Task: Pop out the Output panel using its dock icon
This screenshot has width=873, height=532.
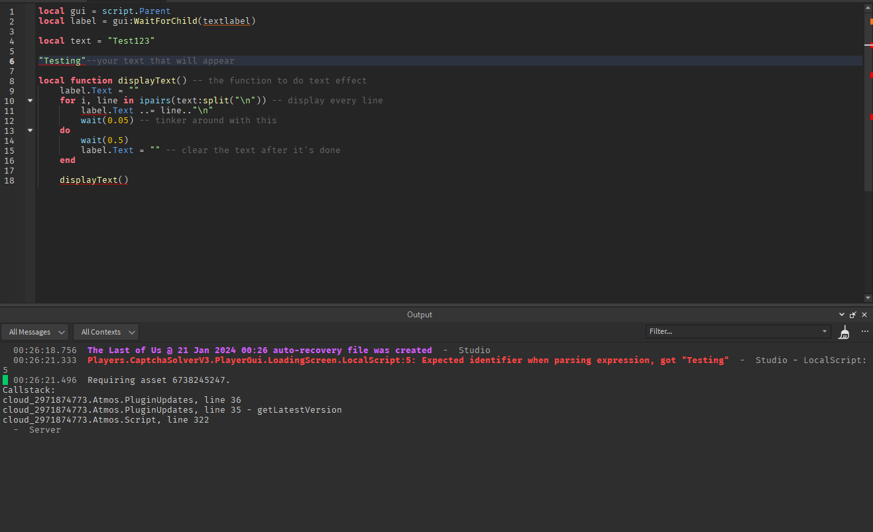Action: coord(852,314)
